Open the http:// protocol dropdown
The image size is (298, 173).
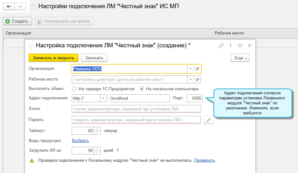[104, 98]
